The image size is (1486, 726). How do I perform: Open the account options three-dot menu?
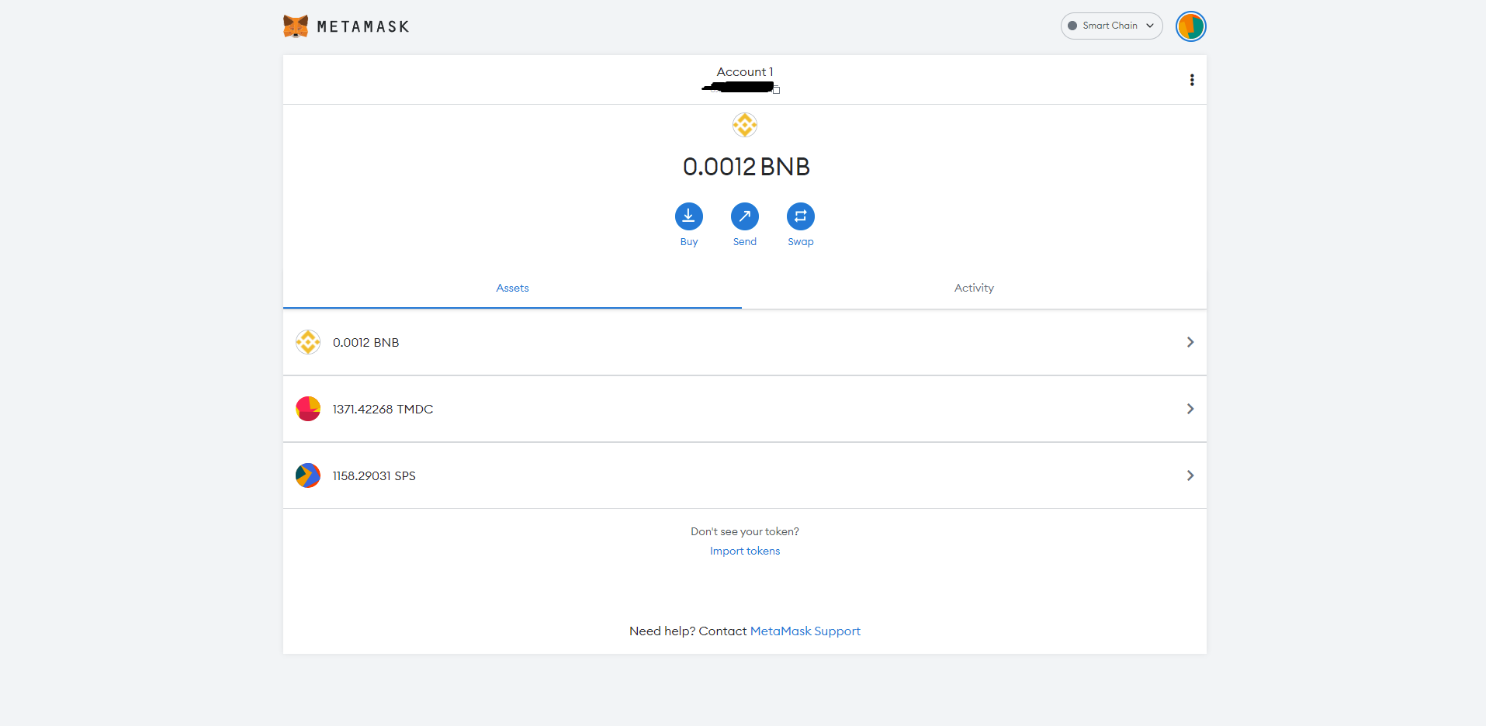coord(1192,80)
